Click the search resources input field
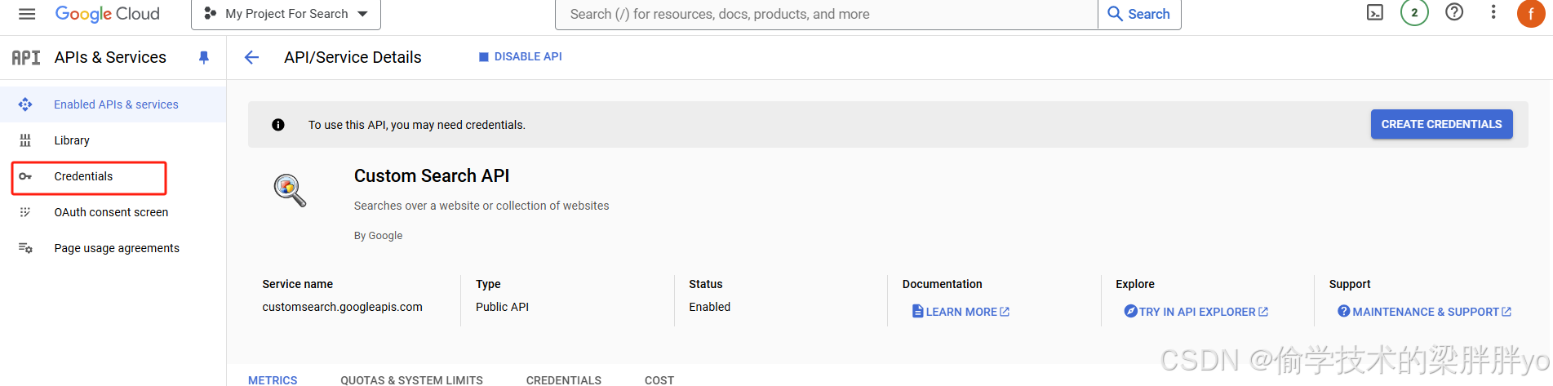 click(826, 14)
